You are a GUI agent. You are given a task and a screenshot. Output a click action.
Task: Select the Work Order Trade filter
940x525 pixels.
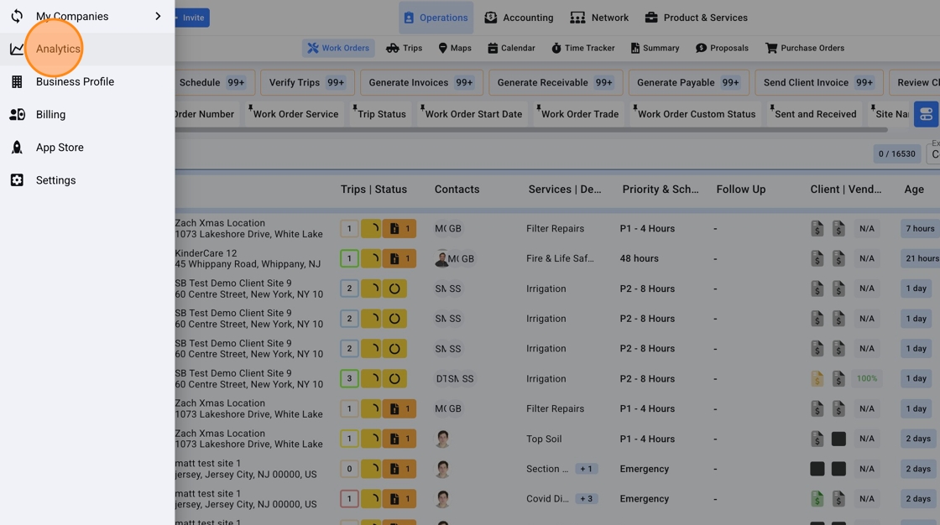pos(578,114)
